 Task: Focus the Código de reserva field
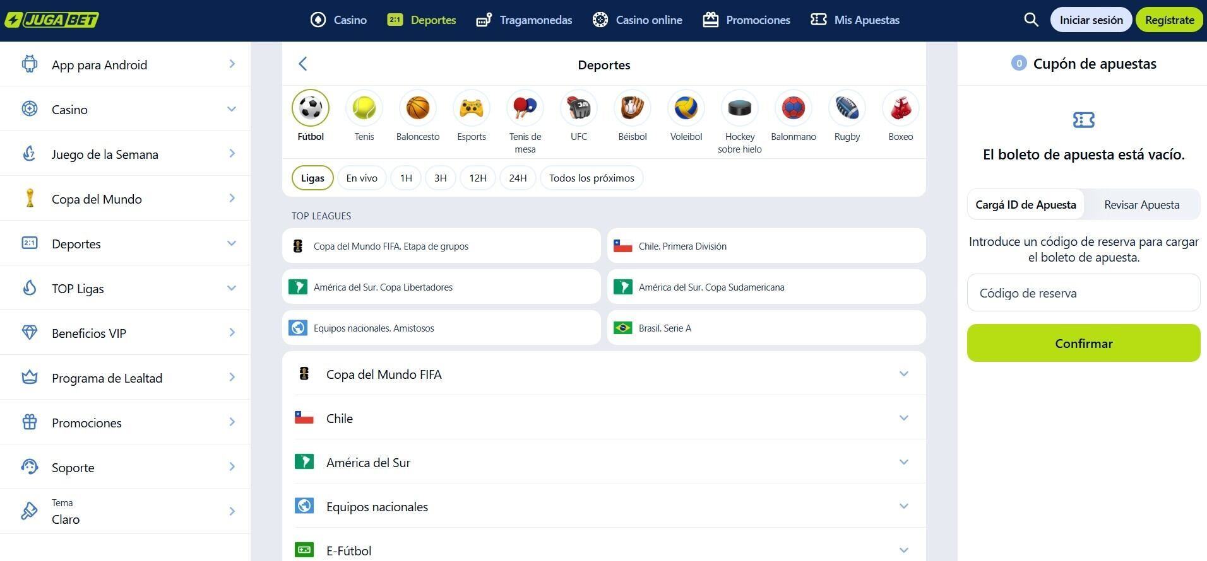tap(1083, 292)
